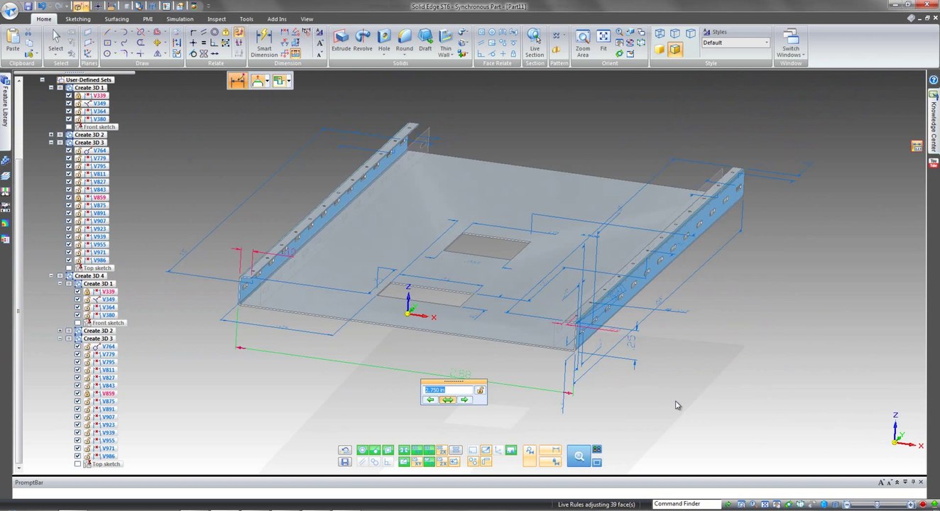Viewport: 940px width, 511px height.
Task: Activate the Zoom Area tool
Action: (583, 43)
